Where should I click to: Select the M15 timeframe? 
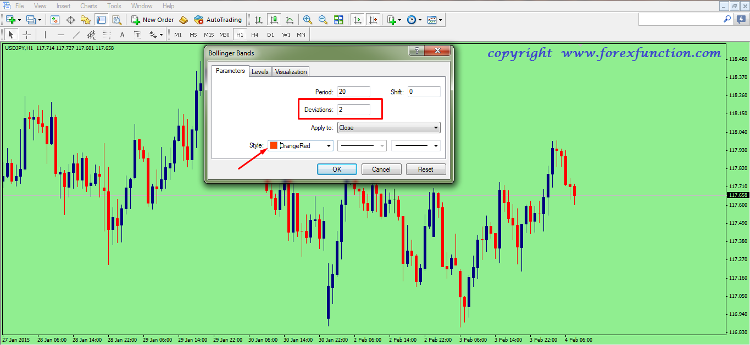coord(209,35)
